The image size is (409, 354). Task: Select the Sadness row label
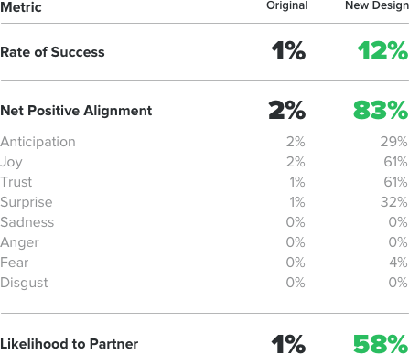click(x=27, y=222)
